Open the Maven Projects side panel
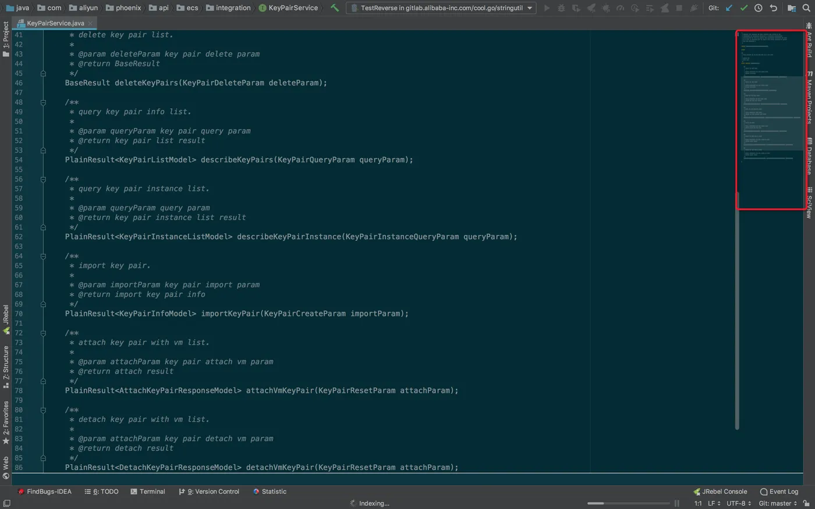 point(809,98)
